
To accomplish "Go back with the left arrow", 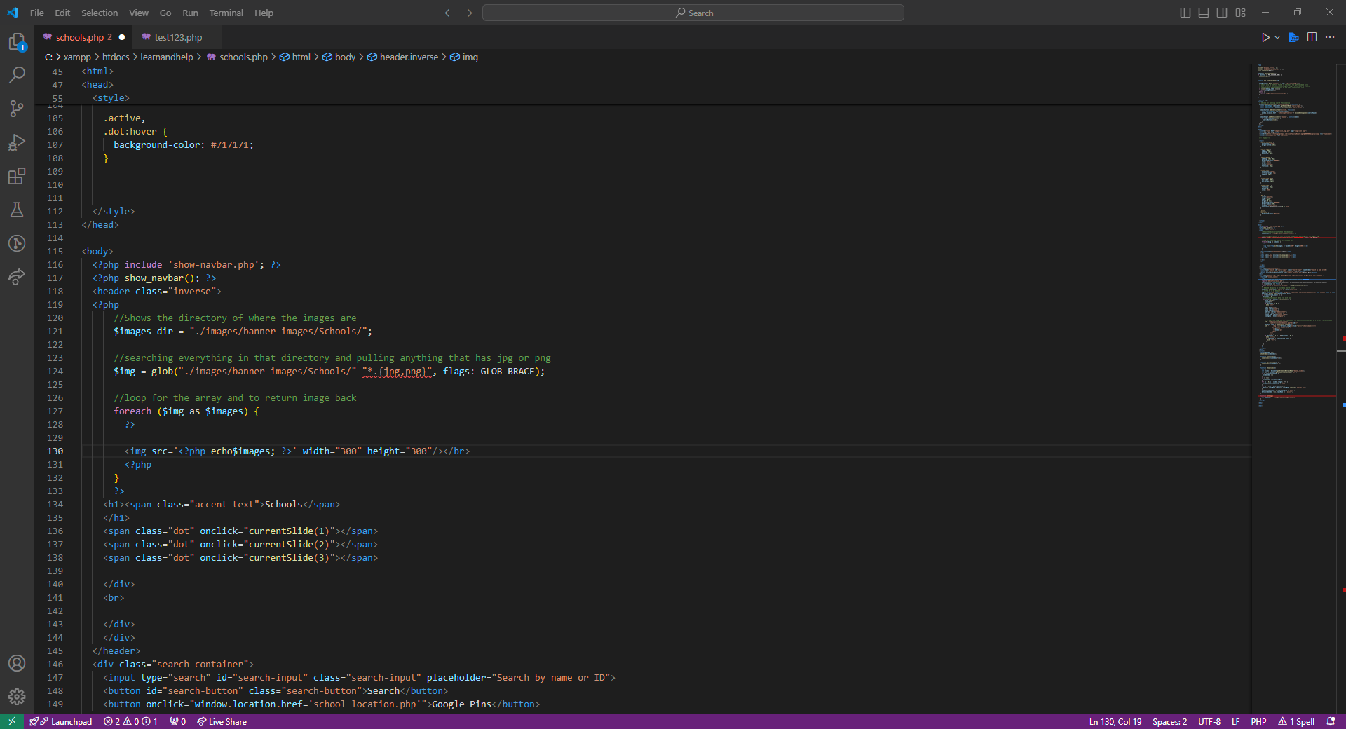I will click(x=449, y=13).
